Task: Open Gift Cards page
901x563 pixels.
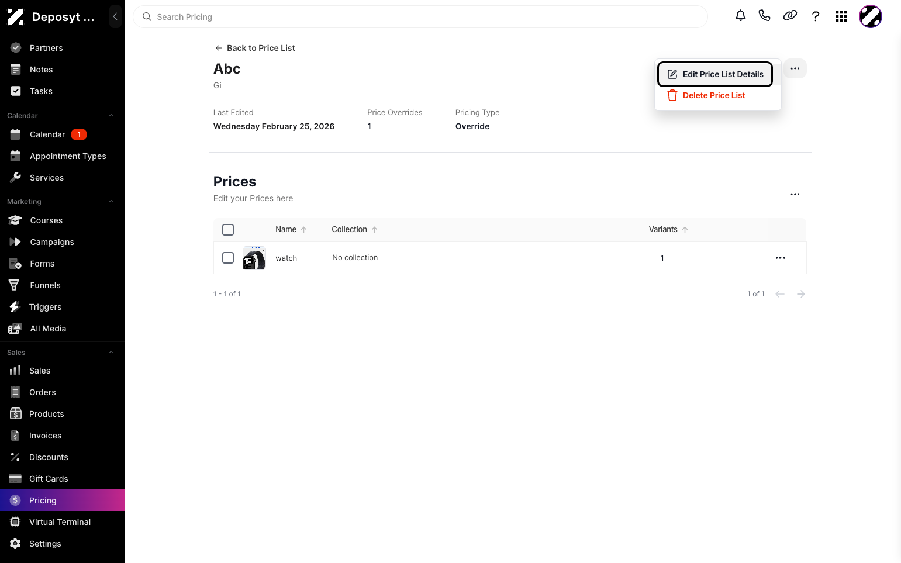Action: [x=63, y=479]
